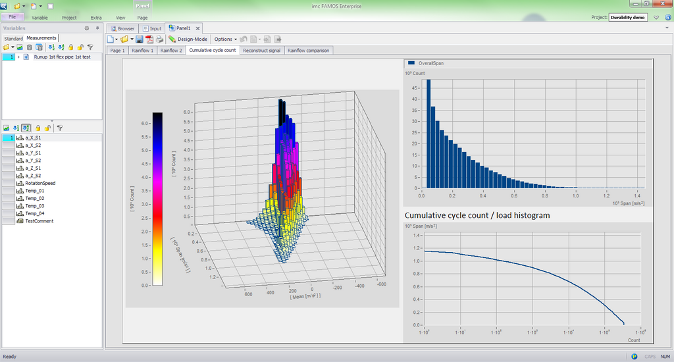Image resolution: width=674 pixels, height=362 pixels.
Task: Click the funnel filter icon above the channel list
Action: point(59,128)
